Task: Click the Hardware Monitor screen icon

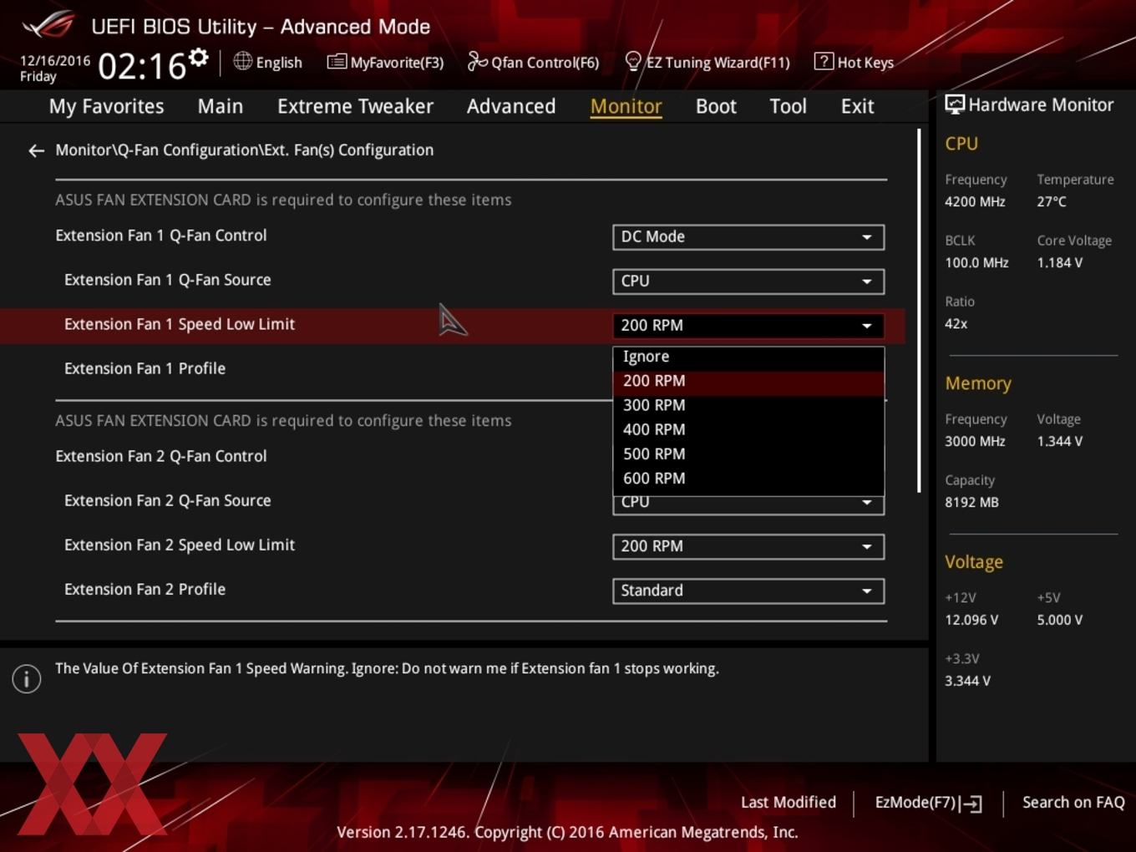Action: pos(954,104)
